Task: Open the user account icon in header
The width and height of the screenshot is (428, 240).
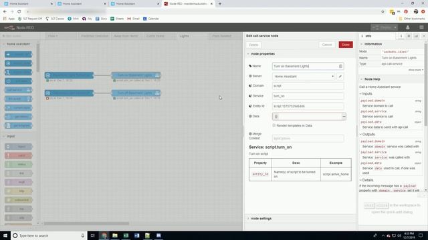Action: pyautogui.click(x=407, y=27)
